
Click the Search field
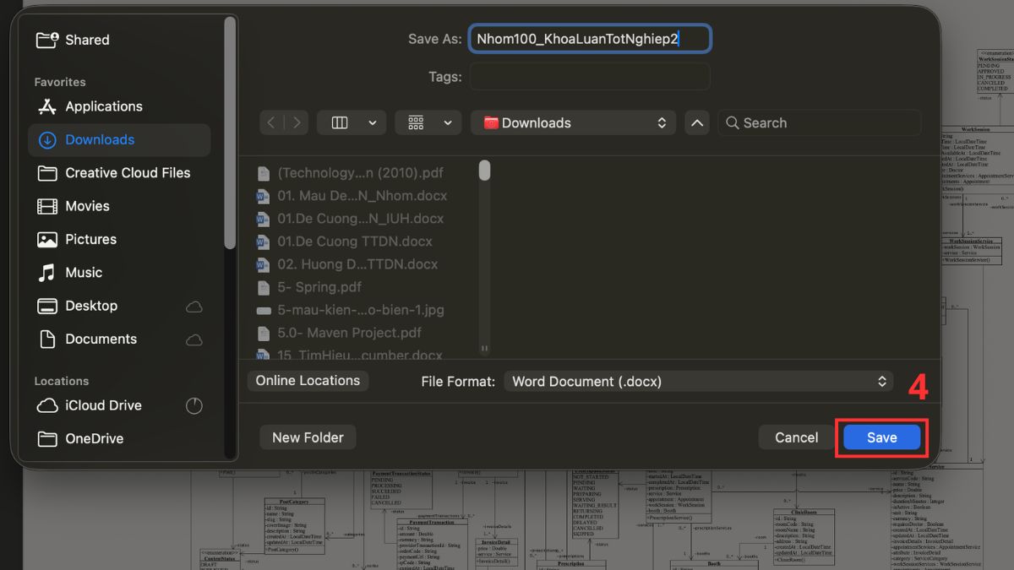click(x=819, y=122)
